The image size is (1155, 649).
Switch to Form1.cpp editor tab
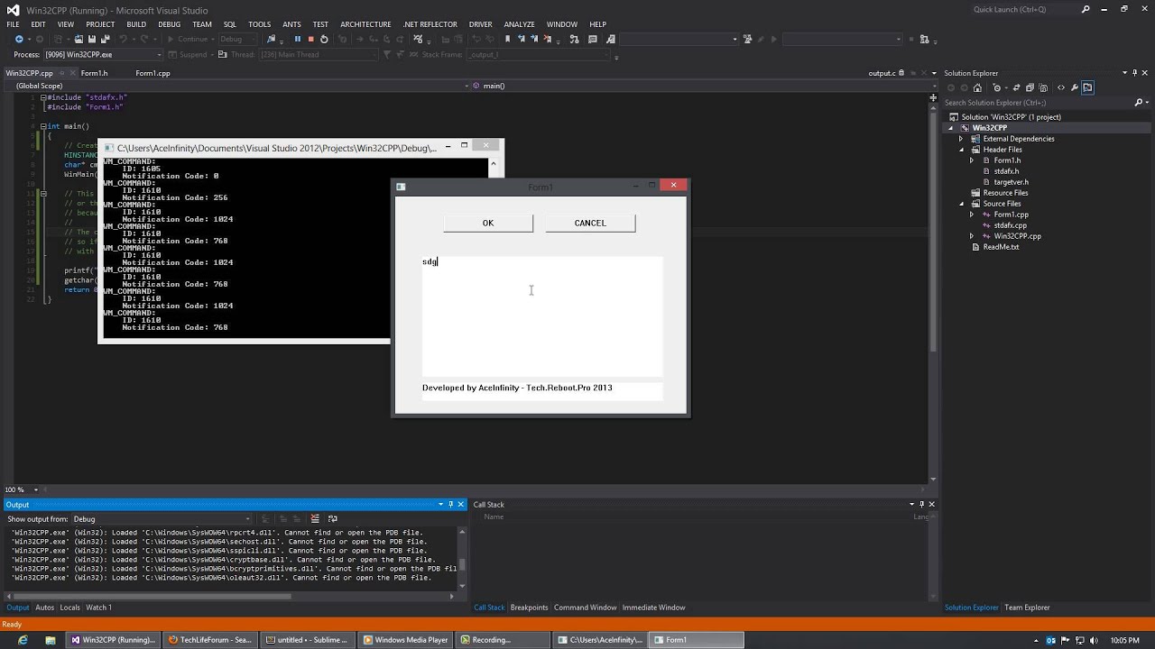152,73
